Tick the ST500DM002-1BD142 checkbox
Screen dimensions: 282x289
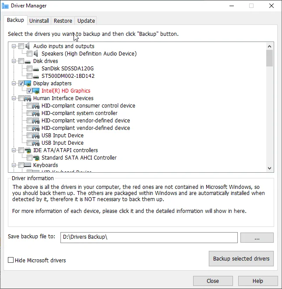pos(29,76)
